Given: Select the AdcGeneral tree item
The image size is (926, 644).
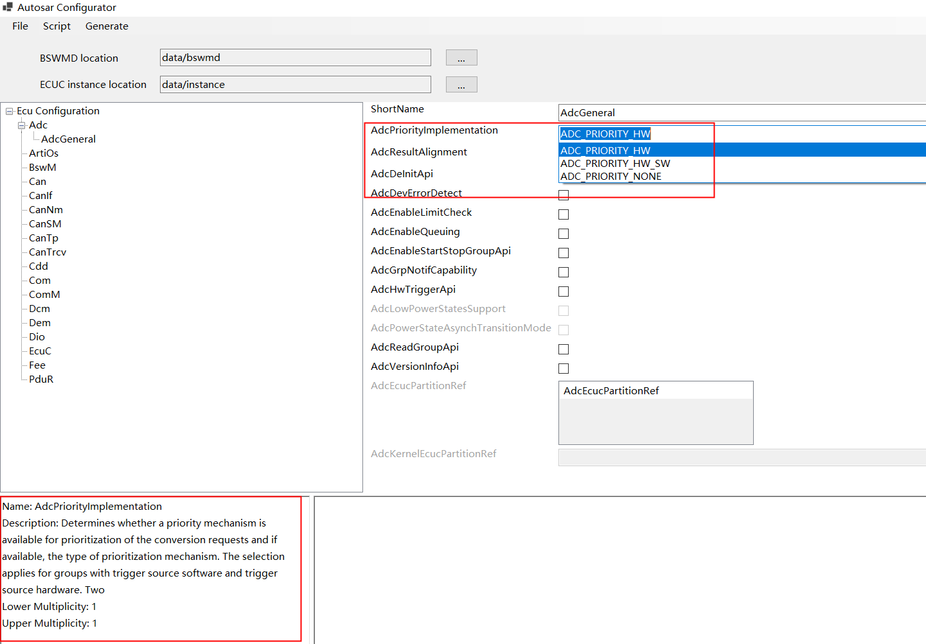Looking at the screenshot, I should point(68,139).
